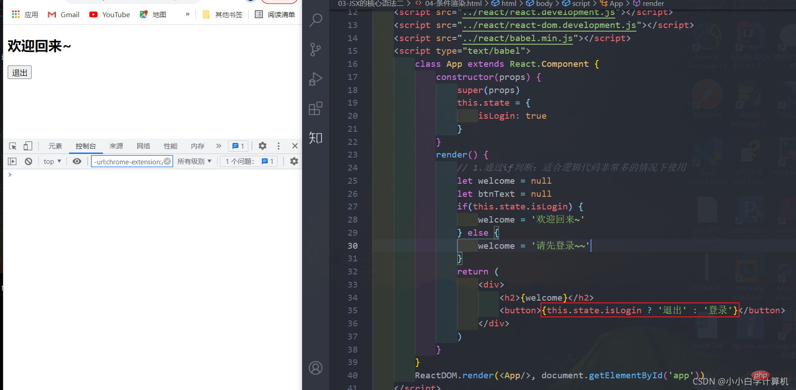Screen dimensions: 796x390
Task: Click the body breadcrumb in VS Code
Action: pyautogui.click(x=540, y=4)
